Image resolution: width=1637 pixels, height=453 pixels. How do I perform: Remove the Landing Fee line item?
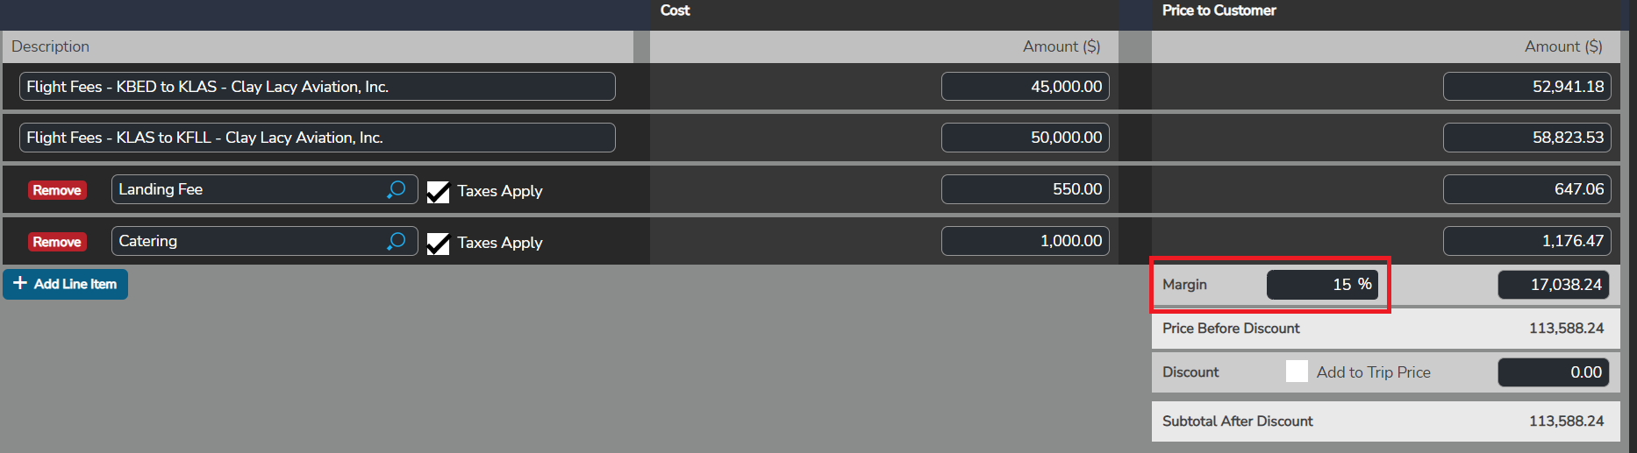57,190
